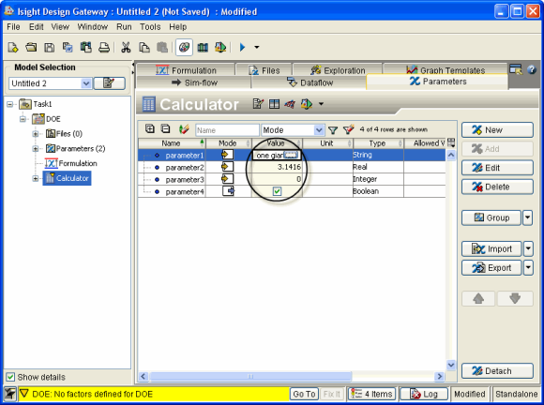The height and width of the screenshot is (405, 544).
Task: Open the Run menu
Action: 124,26
